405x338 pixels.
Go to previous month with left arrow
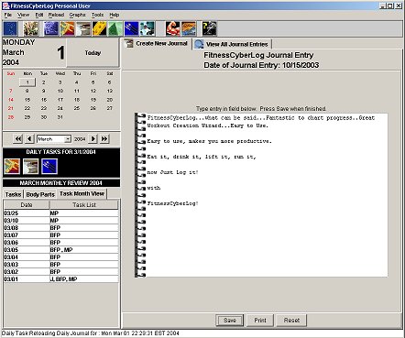(x=29, y=139)
